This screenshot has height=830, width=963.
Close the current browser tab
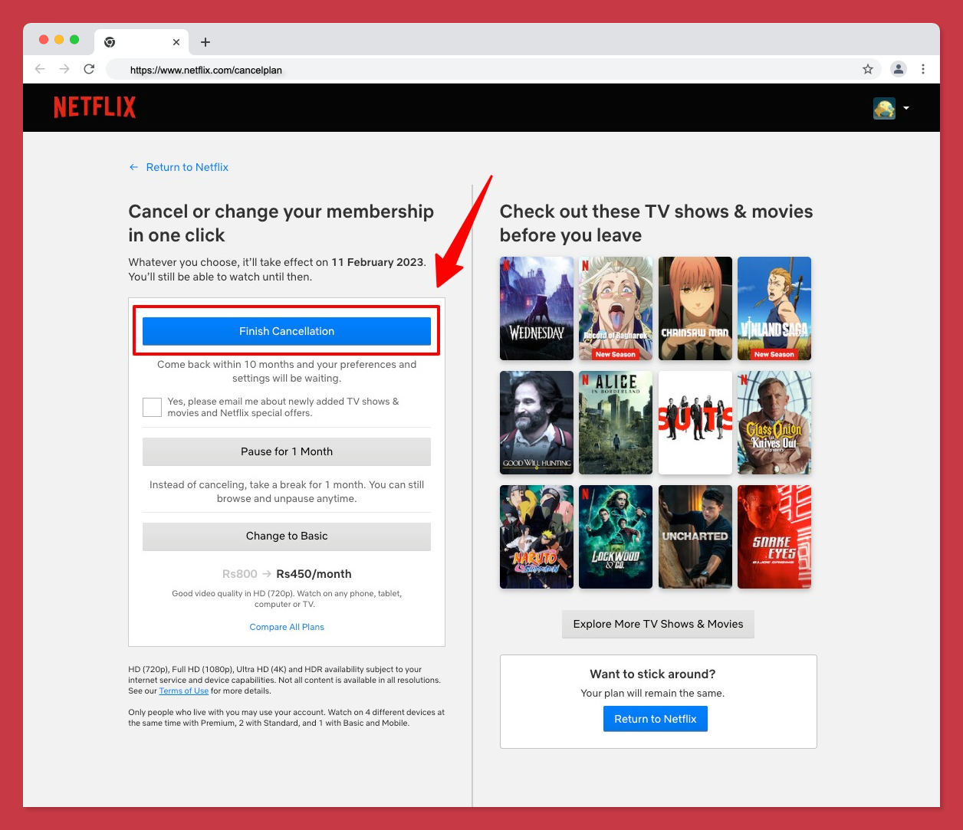click(176, 42)
